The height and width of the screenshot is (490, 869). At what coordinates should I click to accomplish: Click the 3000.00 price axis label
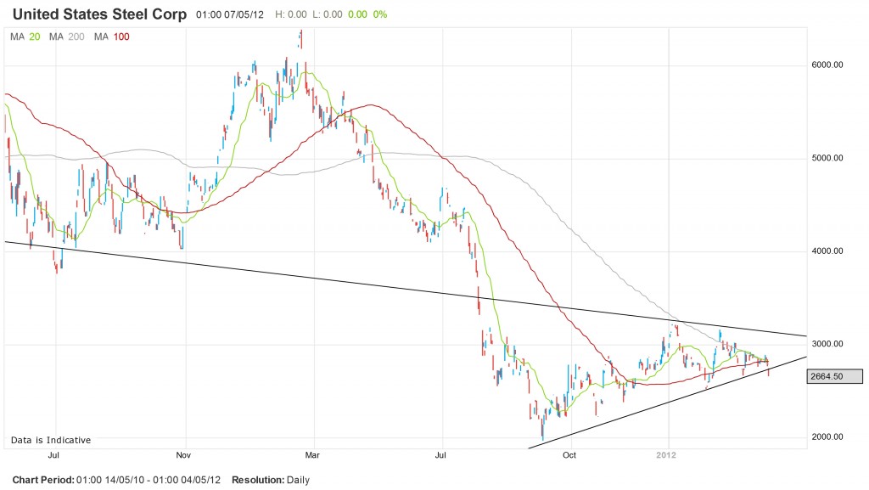coord(827,344)
